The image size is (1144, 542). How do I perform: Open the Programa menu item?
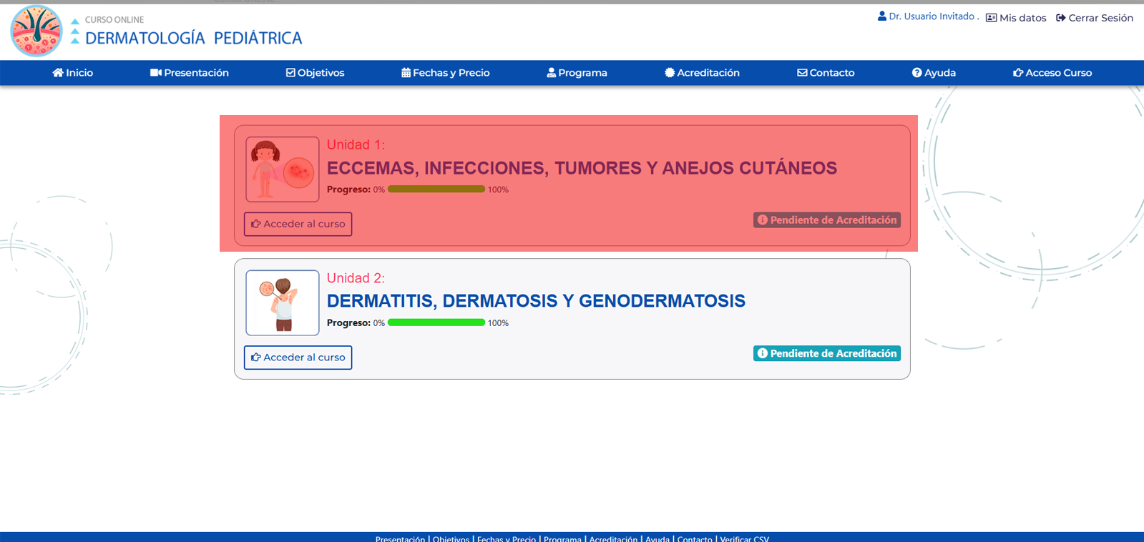[577, 73]
